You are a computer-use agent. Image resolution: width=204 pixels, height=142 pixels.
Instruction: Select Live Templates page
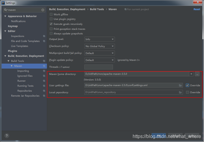coord(19,46)
